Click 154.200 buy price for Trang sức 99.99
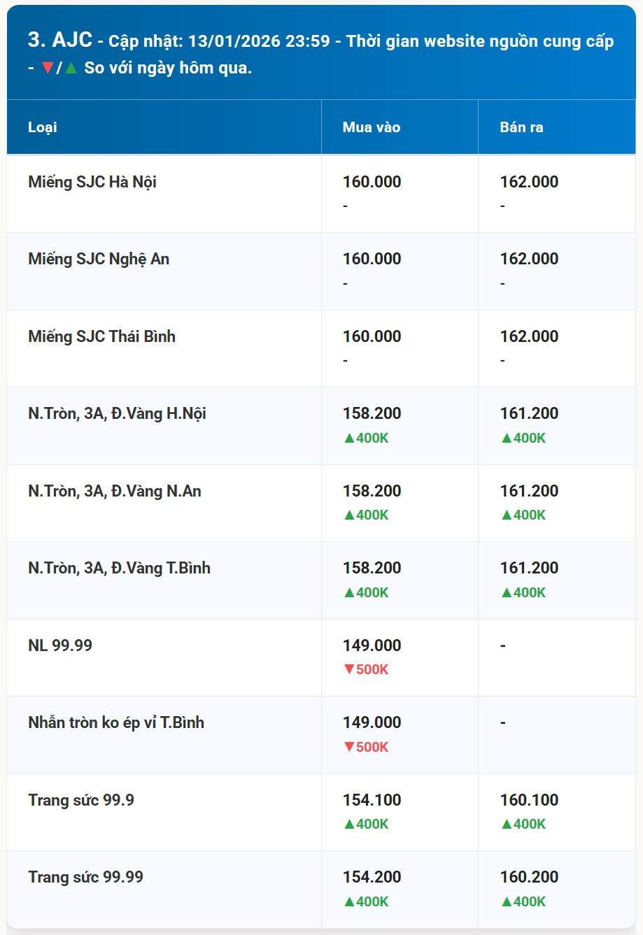The width and height of the screenshot is (643, 935). [x=372, y=877]
